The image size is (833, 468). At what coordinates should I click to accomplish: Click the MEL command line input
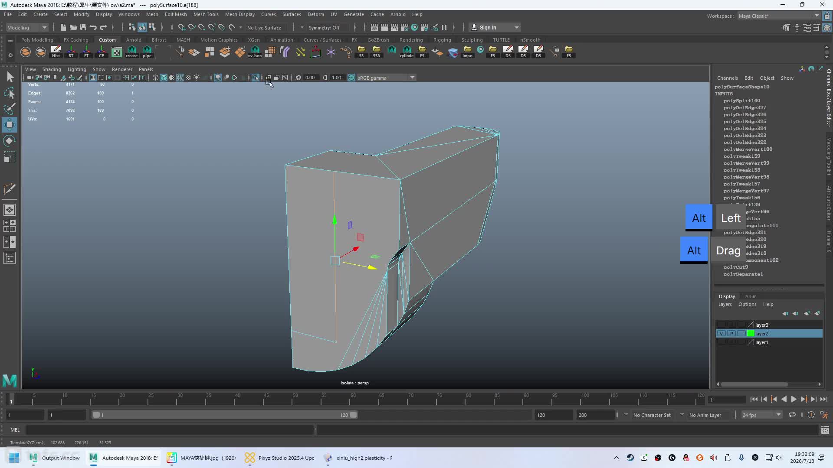pyautogui.click(x=169, y=430)
